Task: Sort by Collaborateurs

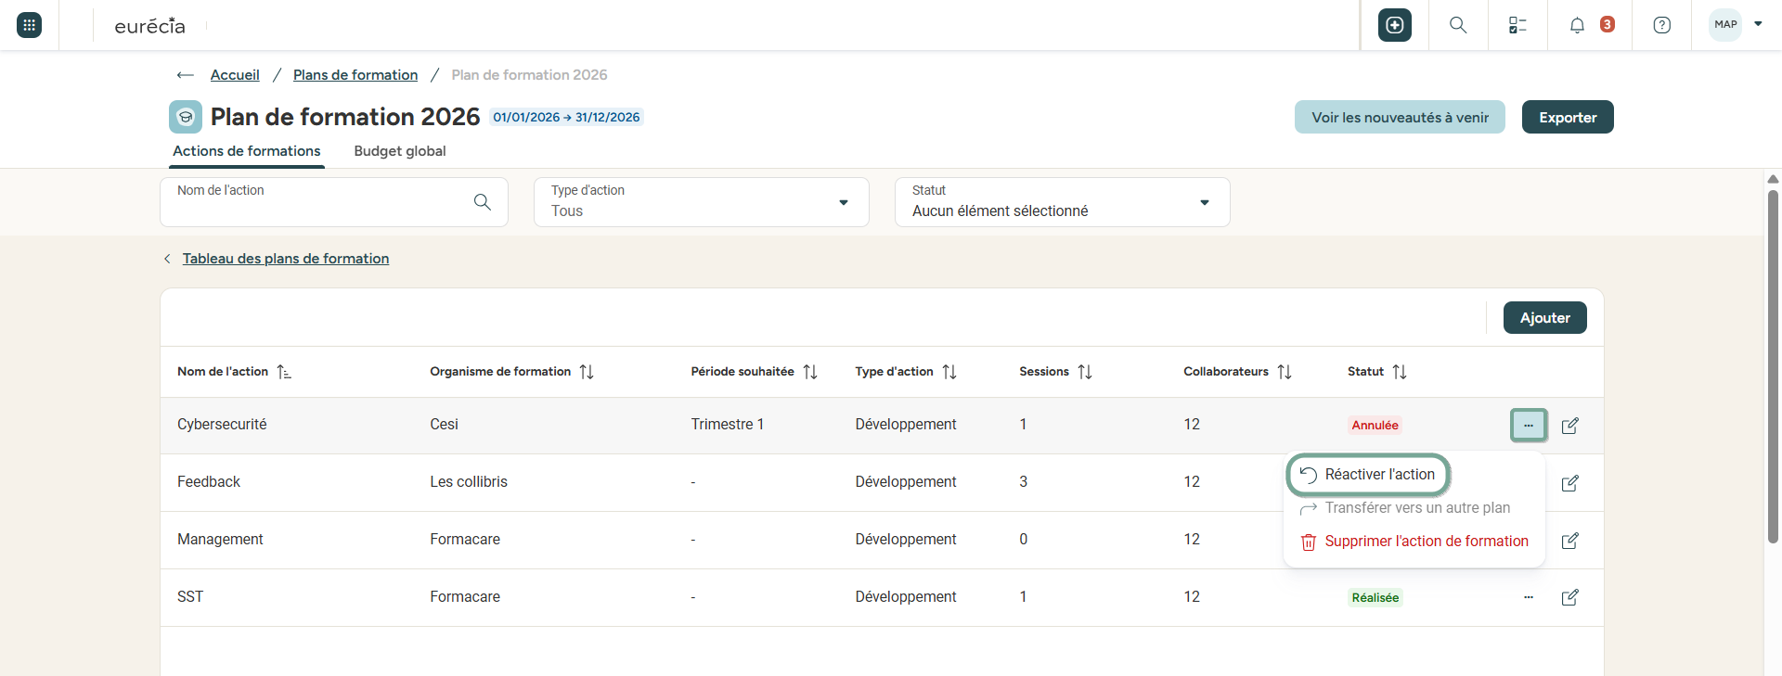Action: (x=1285, y=372)
